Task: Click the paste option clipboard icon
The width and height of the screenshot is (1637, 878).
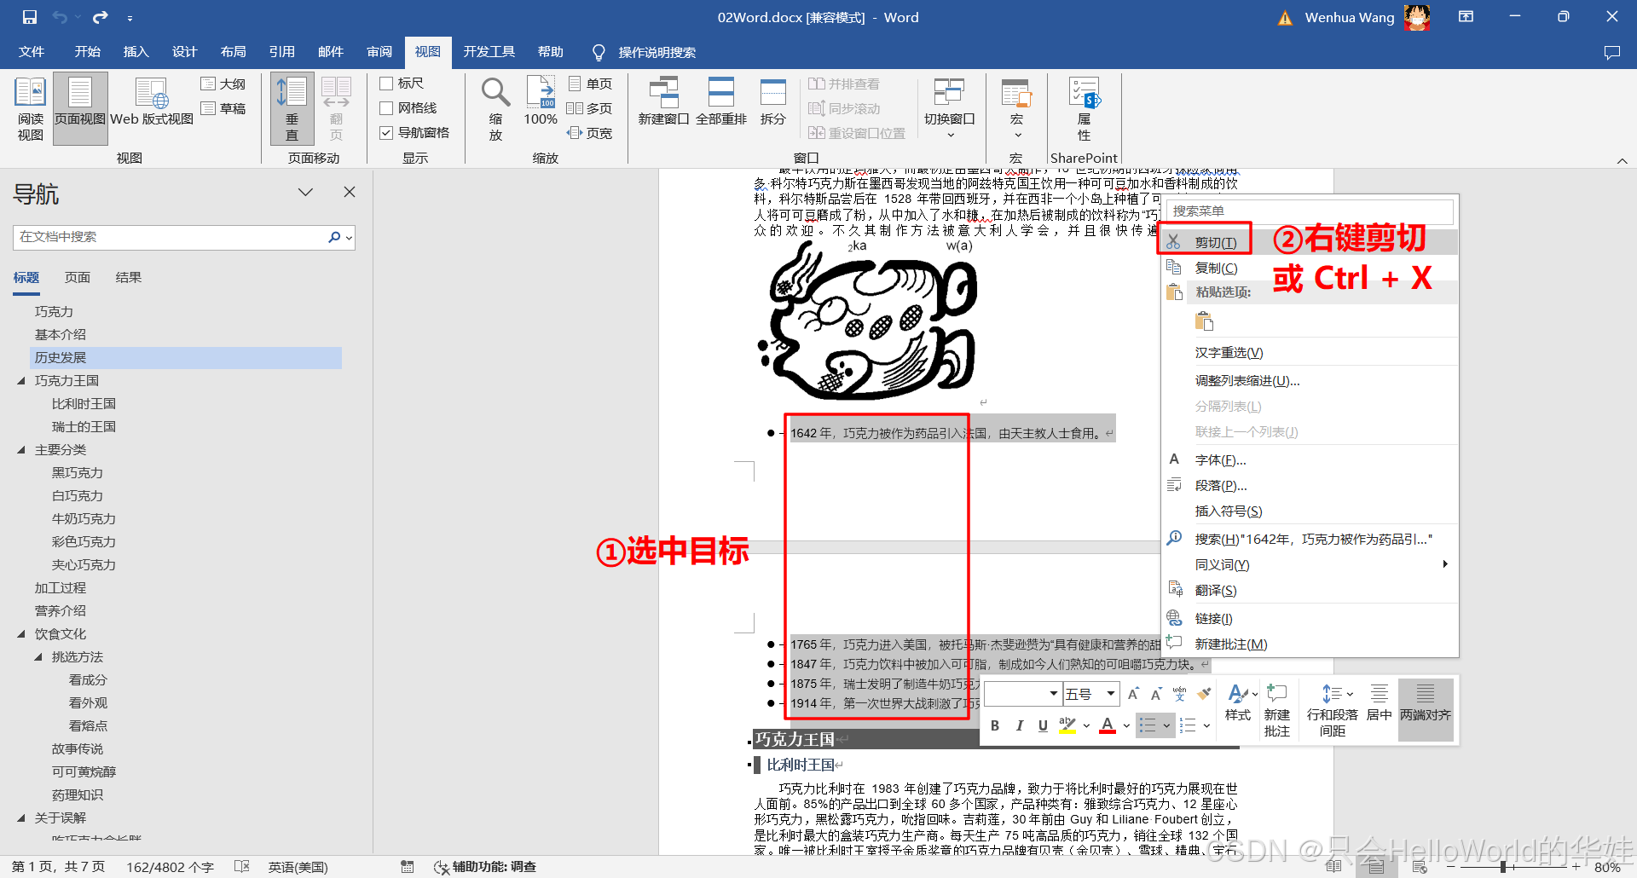Action: click(x=1204, y=321)
